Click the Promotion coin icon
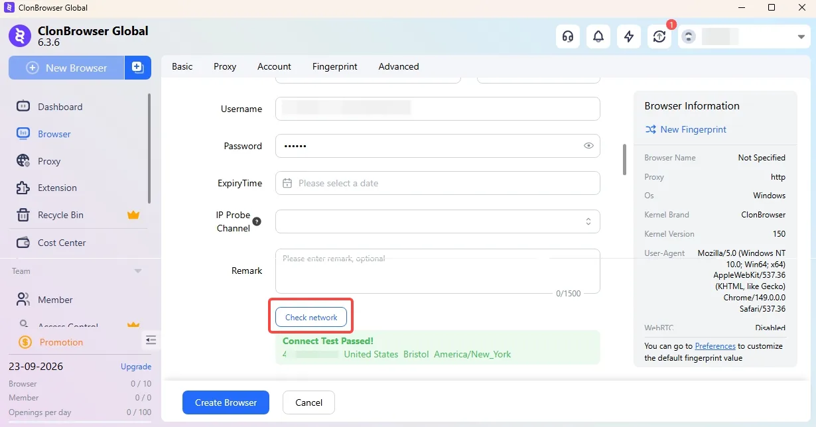The width and height of the screenshot is (816, 427). [25, 342]
